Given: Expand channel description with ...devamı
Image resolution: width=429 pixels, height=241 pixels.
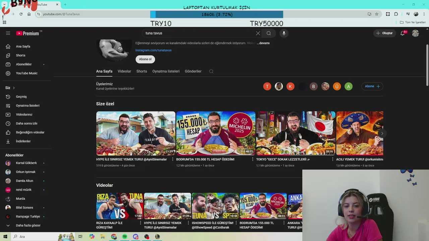Looking at the screenshot, I should click(x=263, y=43).
